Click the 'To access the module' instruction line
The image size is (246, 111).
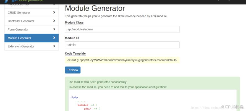(x=117, y=87)
